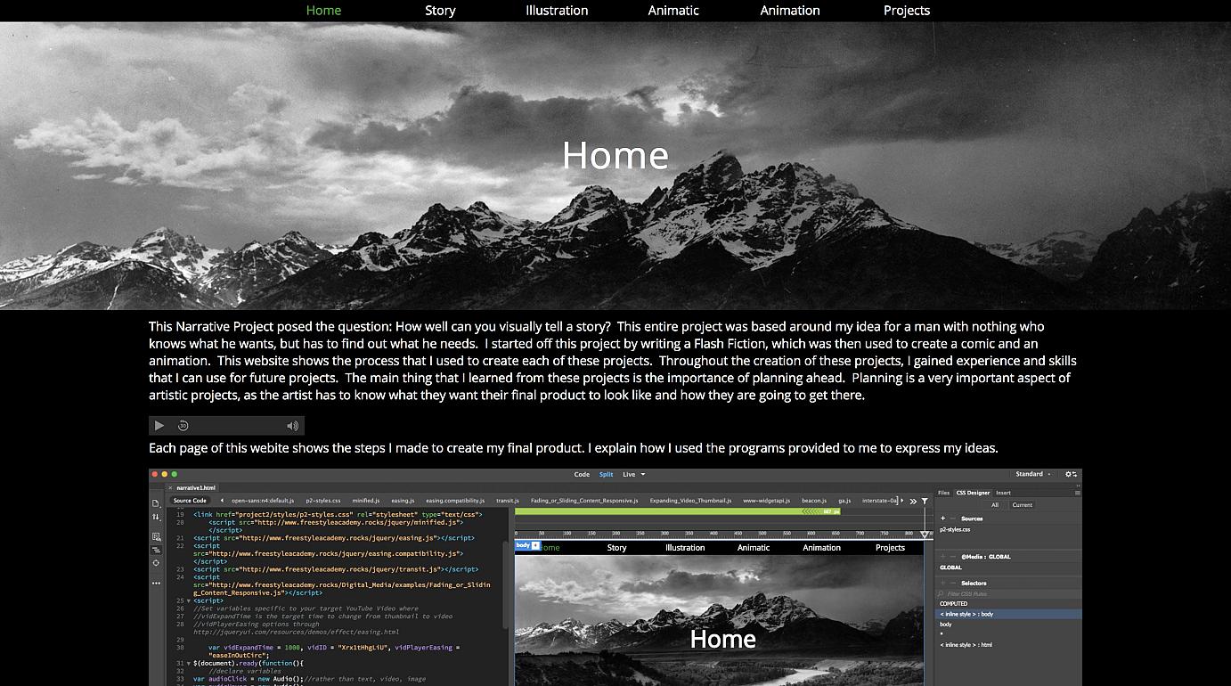Viewport: 1231px width, 686px height.
Task: Go to the Story page
Action: pyautogui.click(x=440, y=11)
